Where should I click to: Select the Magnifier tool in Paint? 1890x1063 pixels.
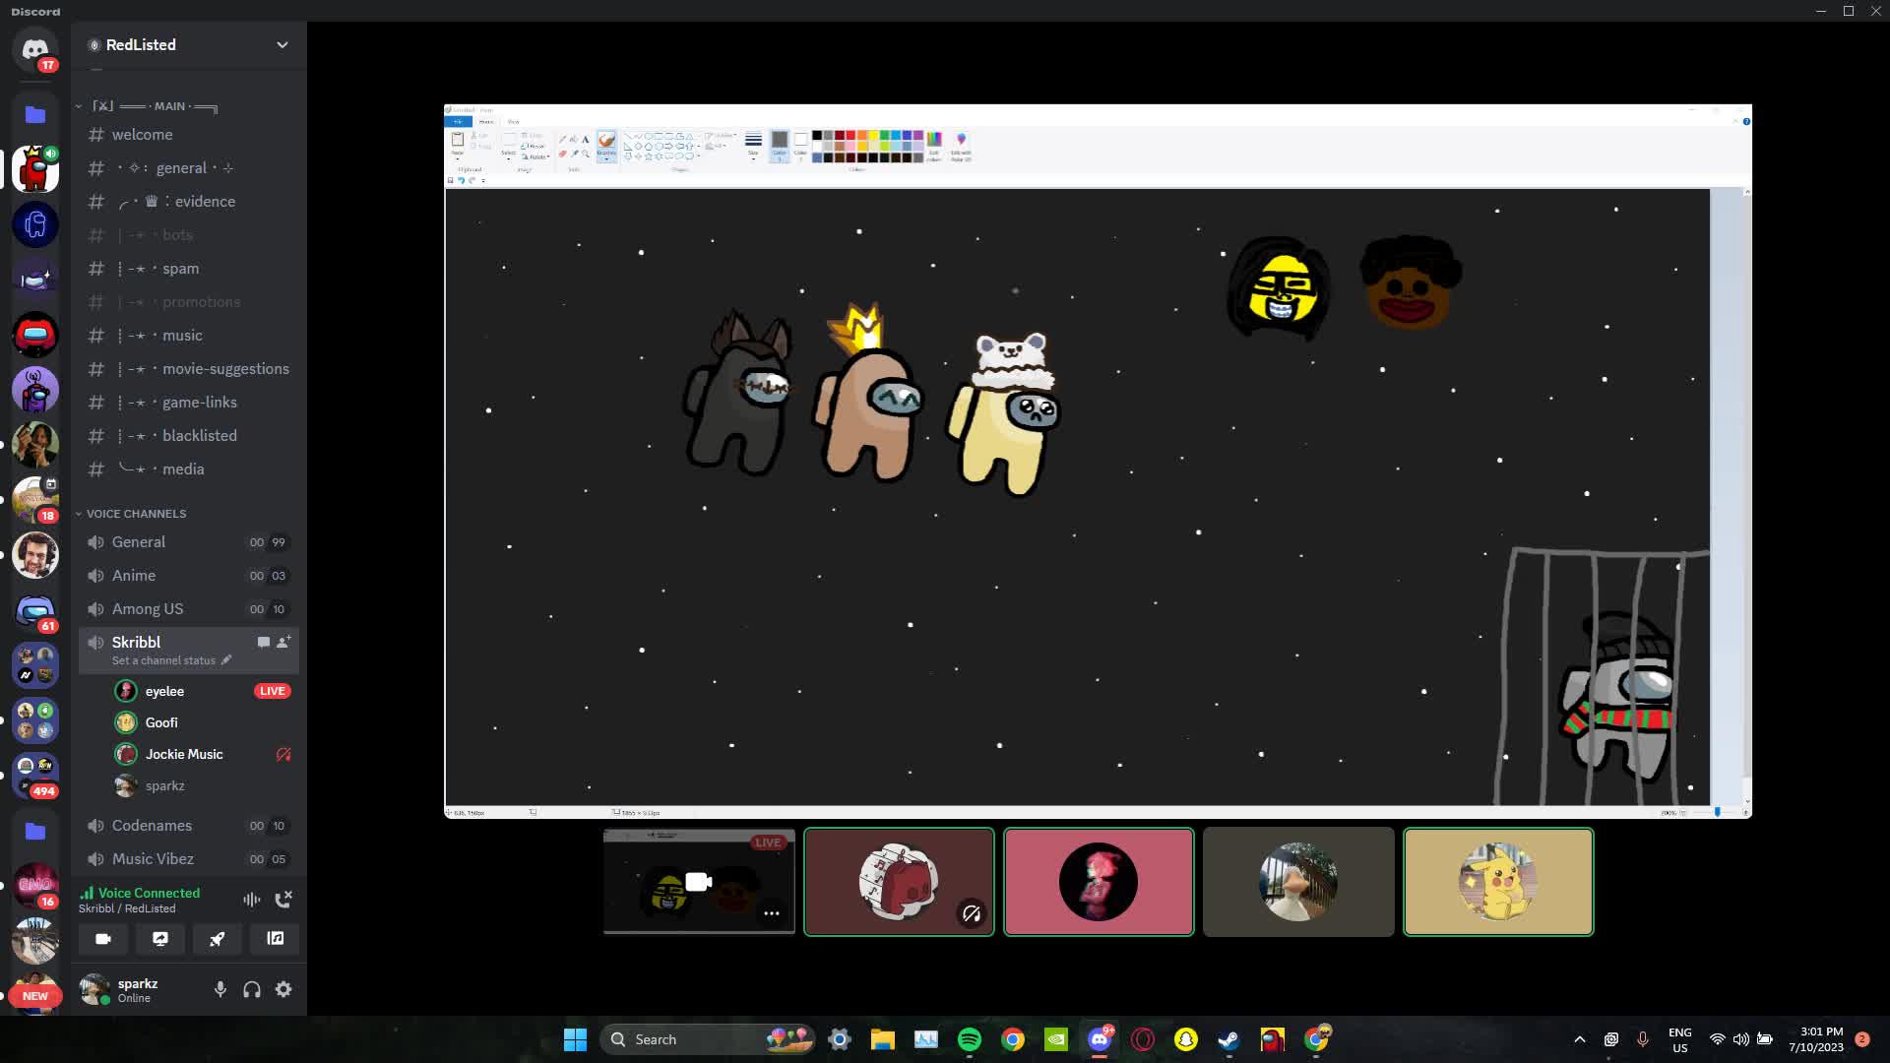(585, 153)
